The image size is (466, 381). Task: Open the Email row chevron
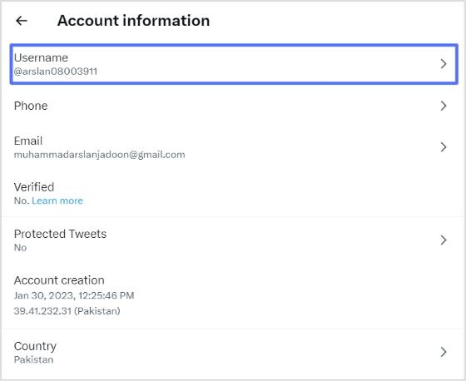pyautogui.click(x=444, y=146)
